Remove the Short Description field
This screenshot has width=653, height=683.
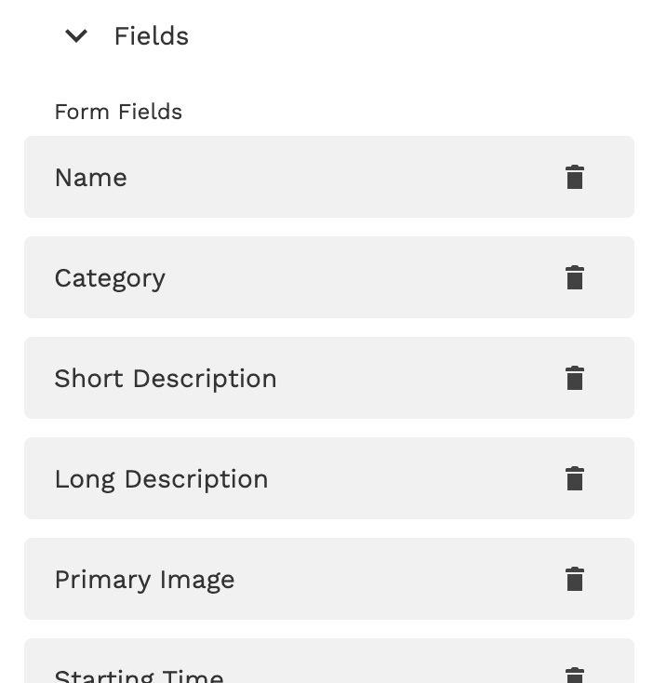point(575,378)
